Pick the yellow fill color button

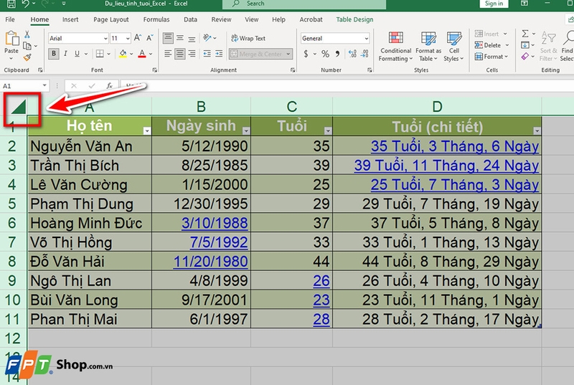click(123, 54)
